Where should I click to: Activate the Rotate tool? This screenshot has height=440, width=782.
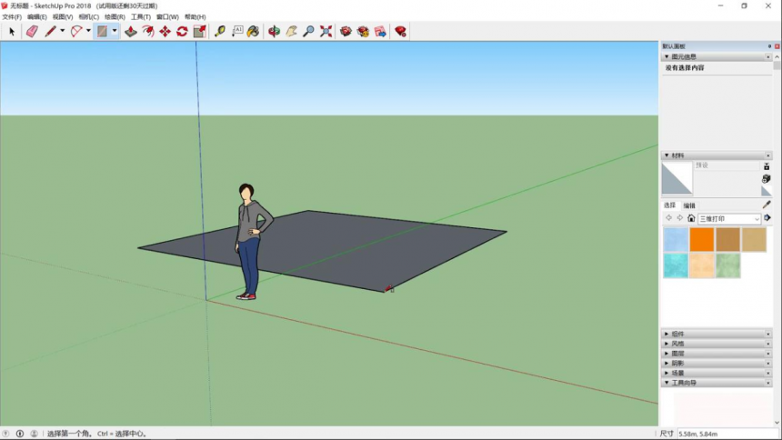[182, 32]
